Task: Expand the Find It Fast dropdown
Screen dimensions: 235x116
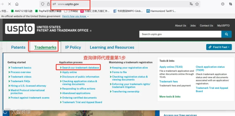Action: pos(219,47)
